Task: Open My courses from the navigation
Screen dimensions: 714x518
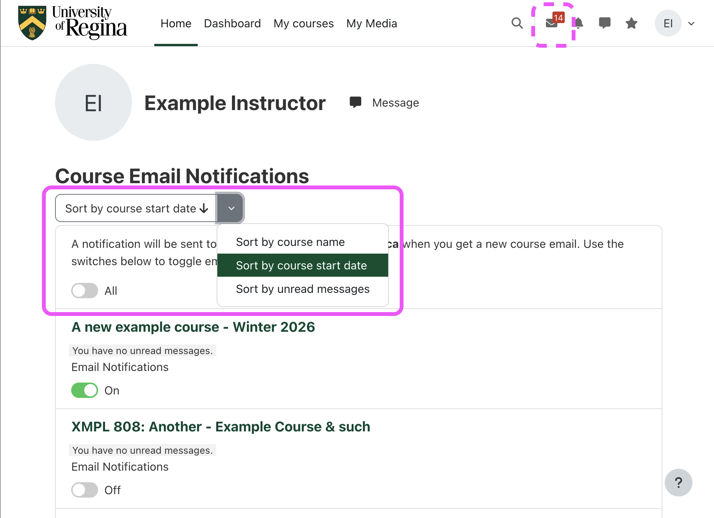Action: coord(304,23)
